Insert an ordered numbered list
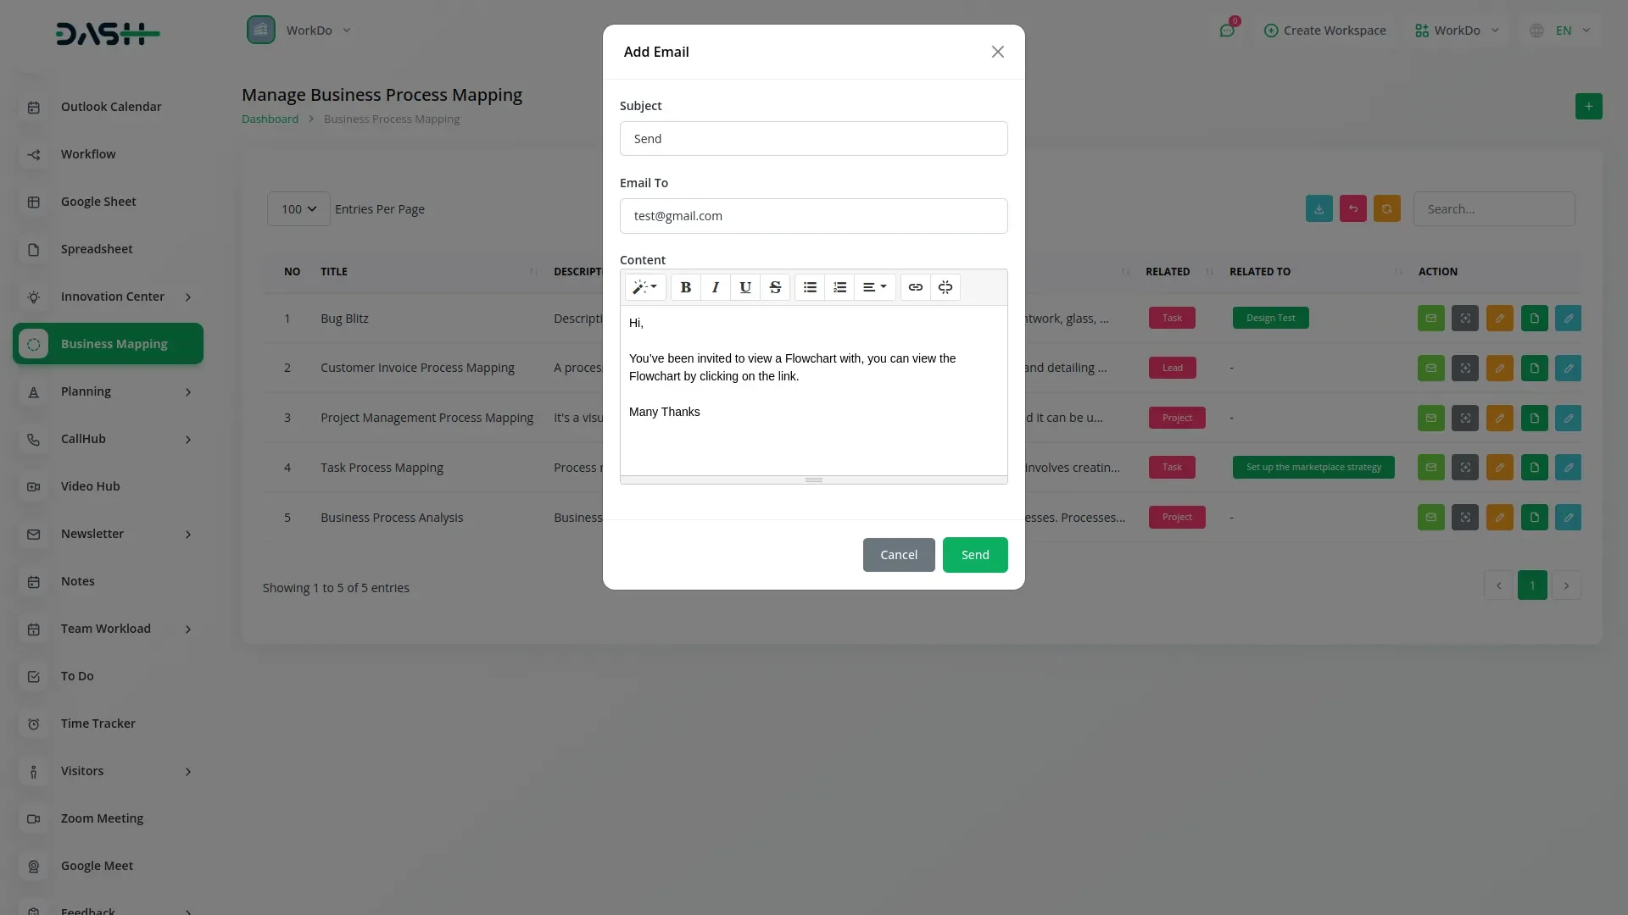 [x=839, y=287]
